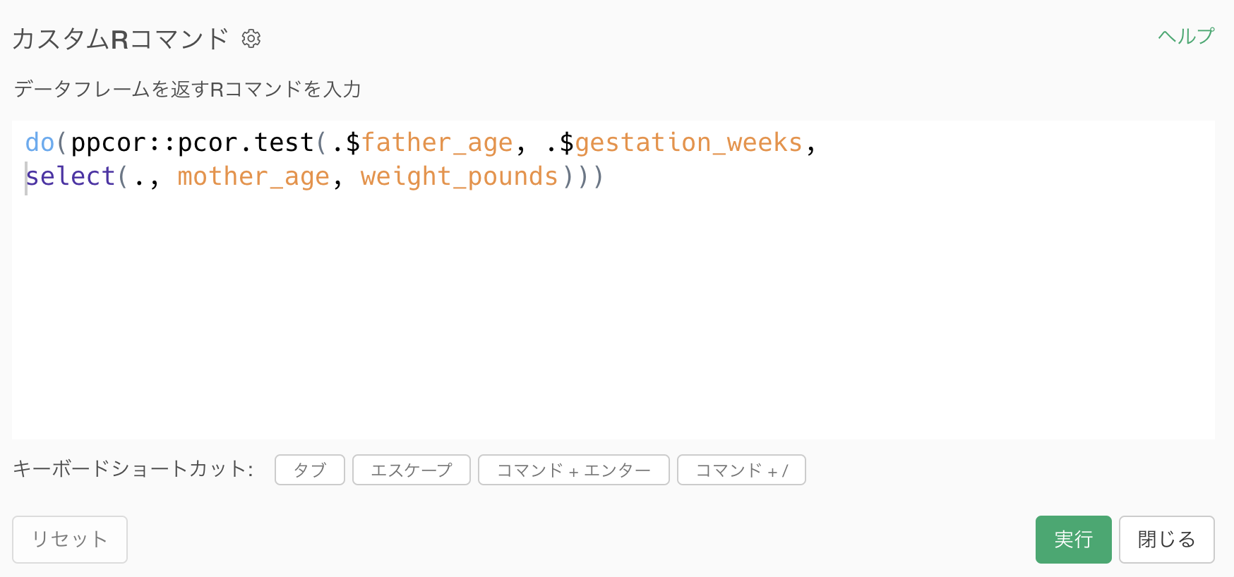The image size is (1234, 577).
Task: Place cursor on father_age in code
Action: click(437, 143)
